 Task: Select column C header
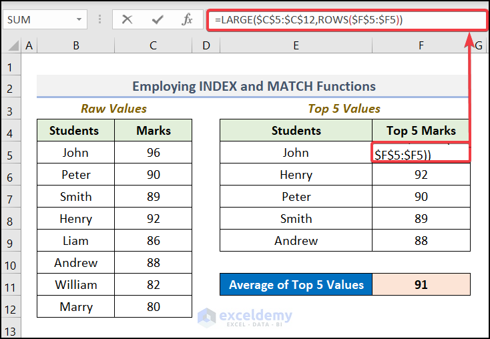[x=153, y=45]
